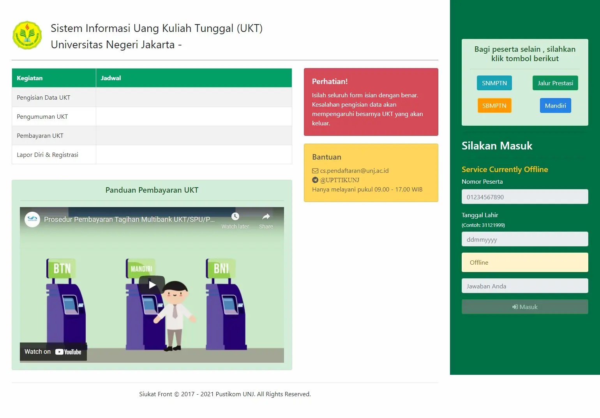Click the envelope icon beside support email
This screenshot has width=600, height=418.
click(x=315, y=171)
